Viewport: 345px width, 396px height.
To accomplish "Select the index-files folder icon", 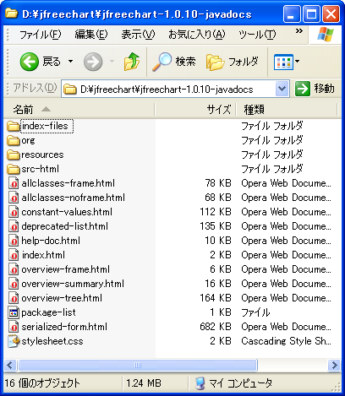I will 14,126.
